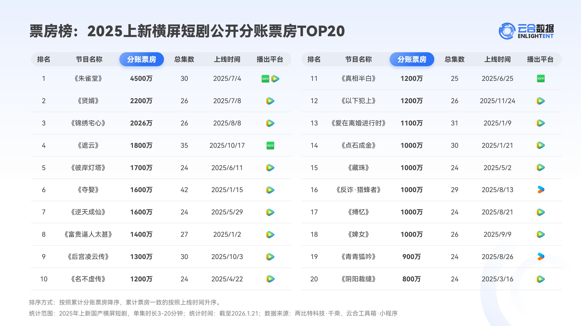The width and height of the screenshot is (581, 326).
Task: Click the highlighted 分账票房 pill in the right table
Action: (x=412, y=59)
